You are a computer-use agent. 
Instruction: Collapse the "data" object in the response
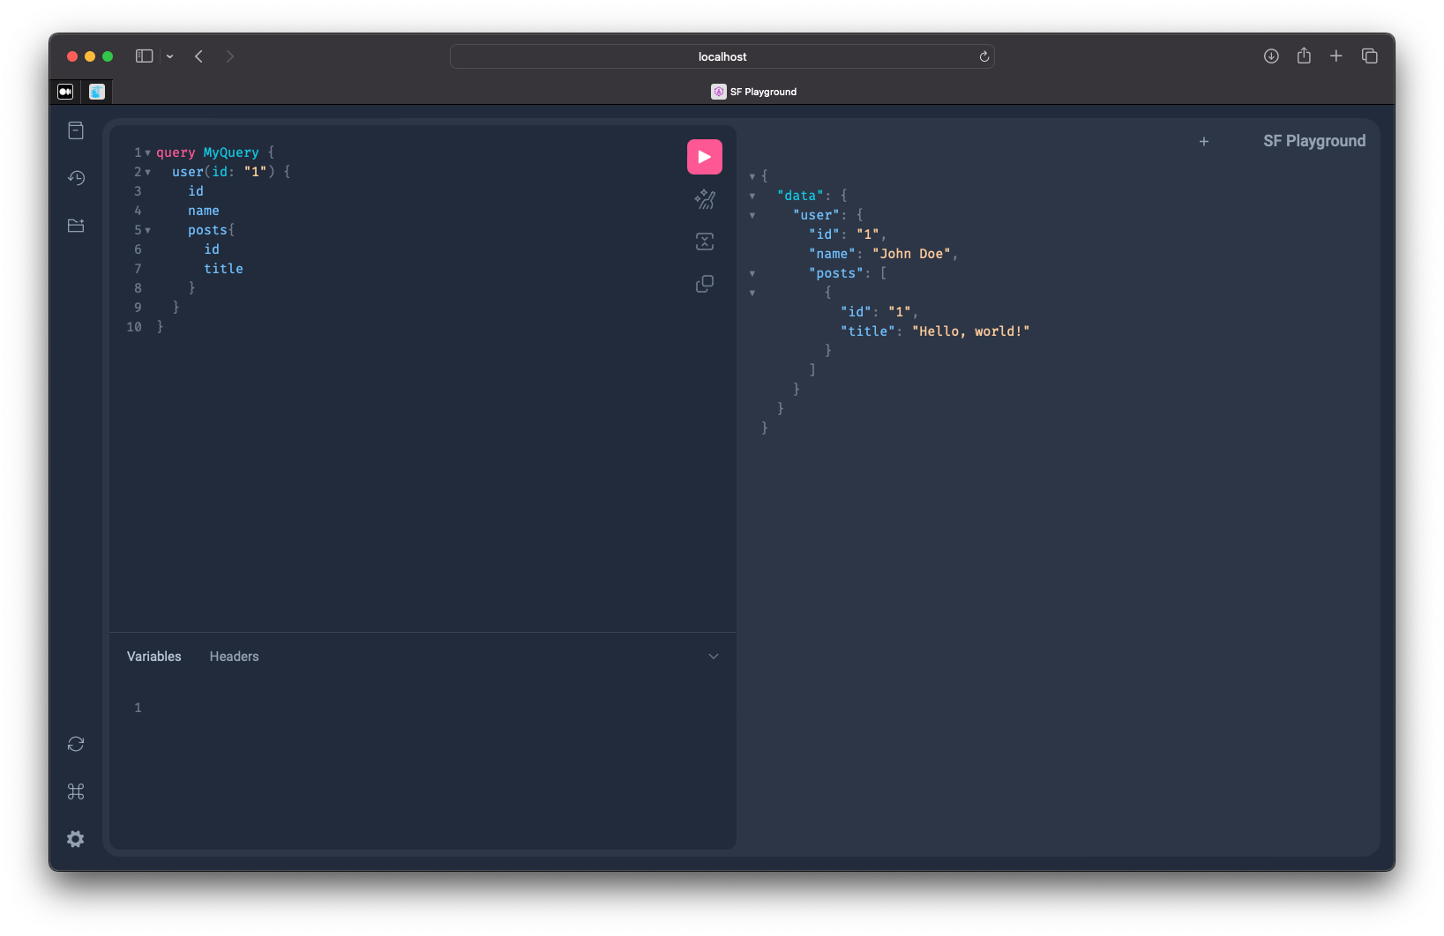pos(752,197)
